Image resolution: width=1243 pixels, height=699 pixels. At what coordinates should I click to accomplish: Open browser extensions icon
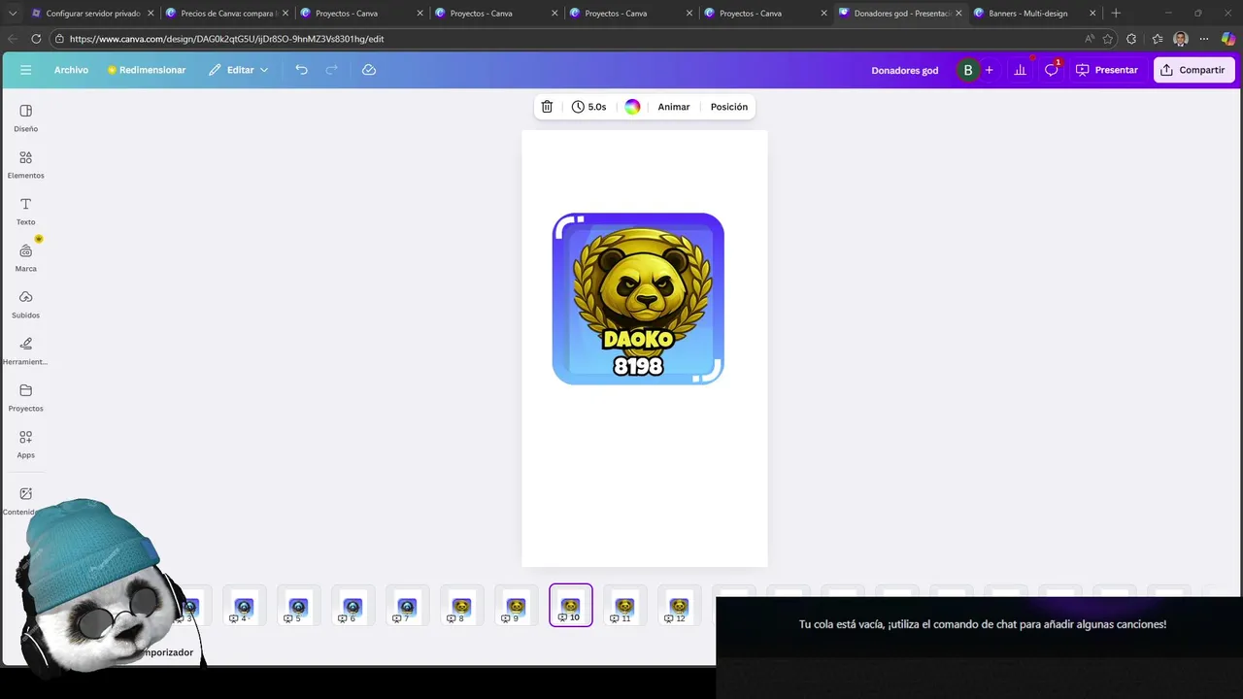point(1131,39)
